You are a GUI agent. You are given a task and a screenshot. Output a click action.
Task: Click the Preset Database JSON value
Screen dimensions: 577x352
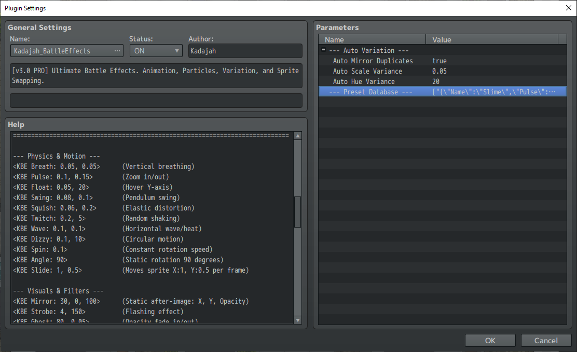pos(494,92)
